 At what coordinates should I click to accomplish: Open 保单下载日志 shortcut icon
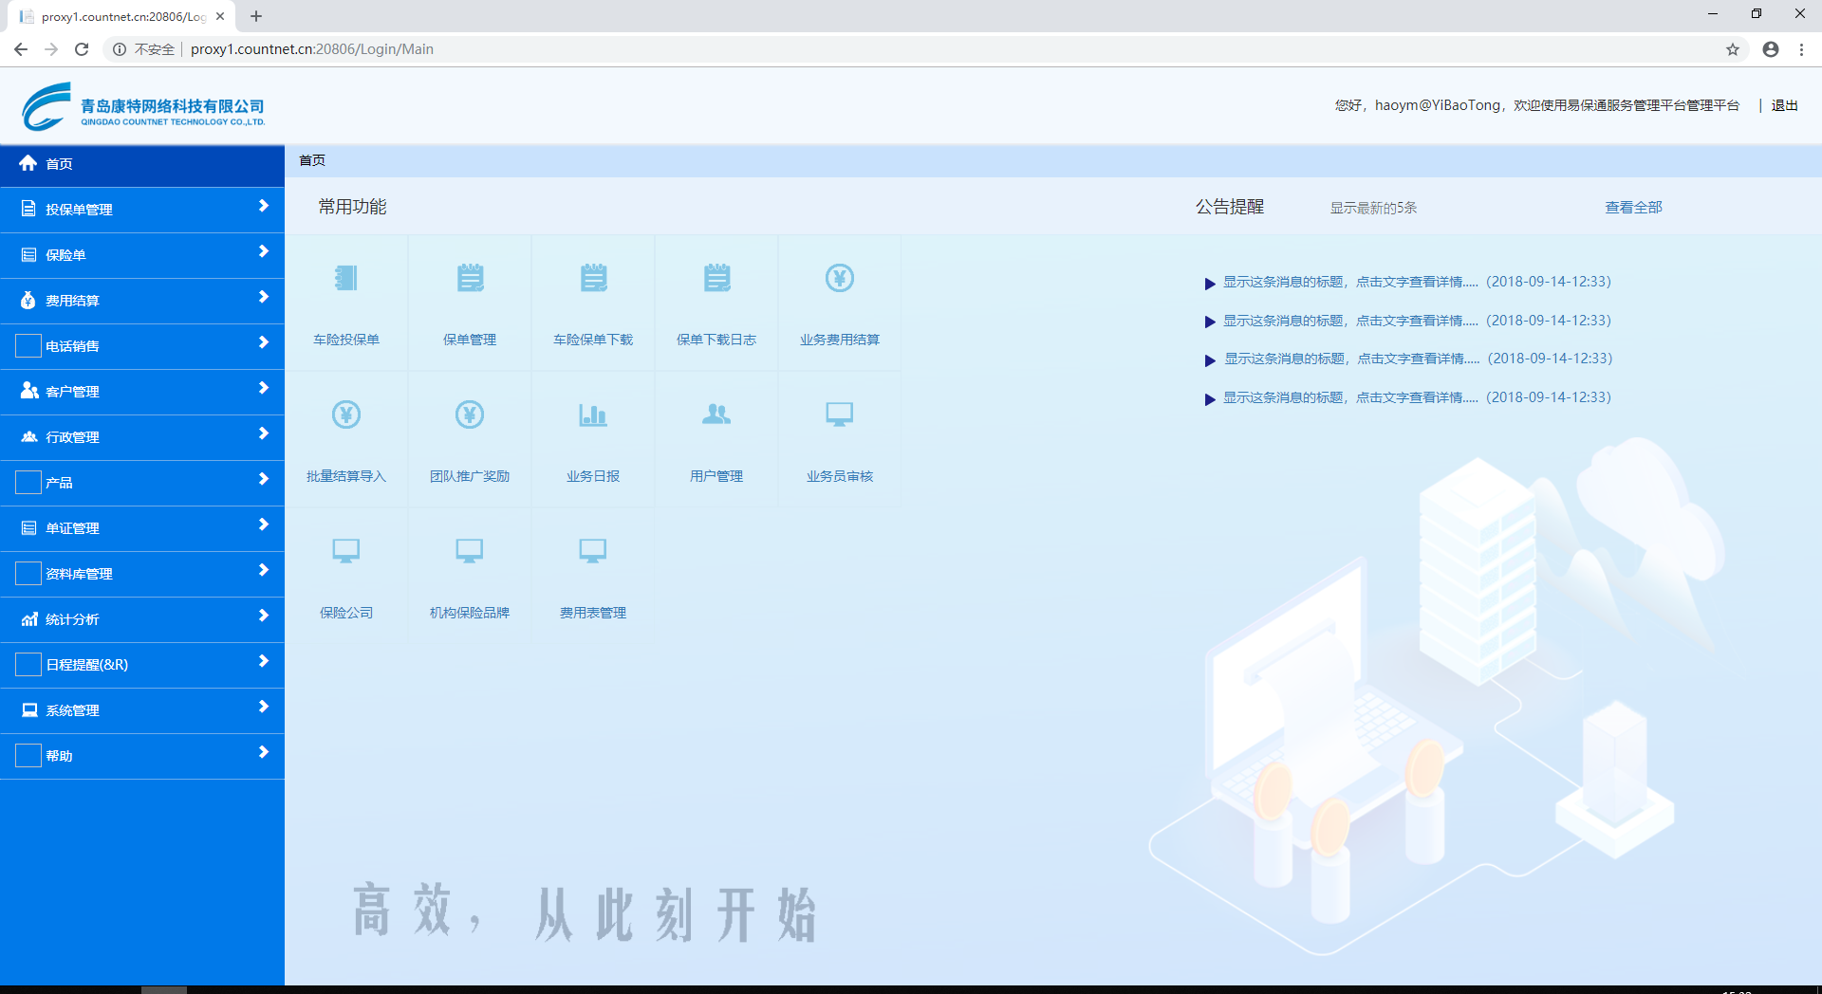(716, 279)
